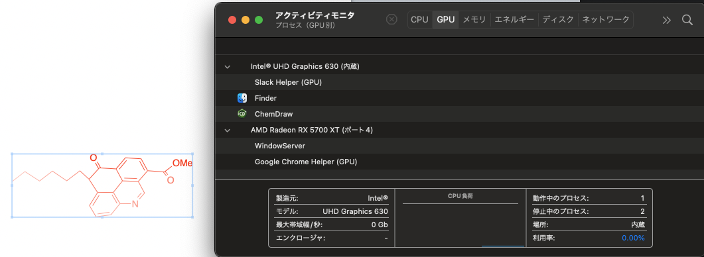
Task: Click the 場所 内蔵 value
Action: pyautogui.click(x=638, y=225)
